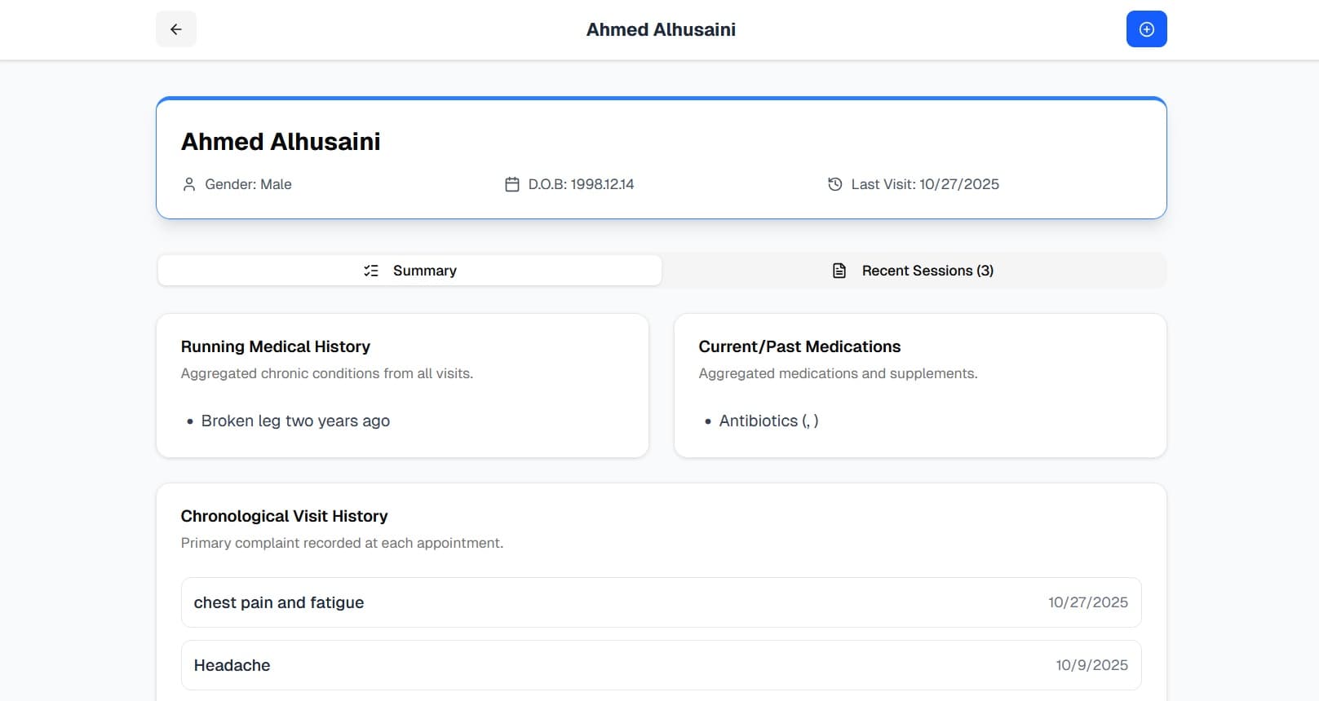The height and width of the screenshot is (701, 1319).
Task: Click the blue add session plus button
Action: pyautogui.click(x=1146, y=29)
